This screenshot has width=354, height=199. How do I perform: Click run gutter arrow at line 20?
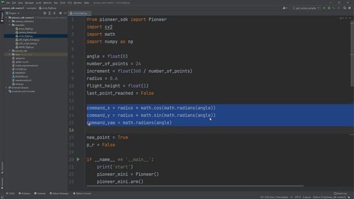tap(78, 160)
